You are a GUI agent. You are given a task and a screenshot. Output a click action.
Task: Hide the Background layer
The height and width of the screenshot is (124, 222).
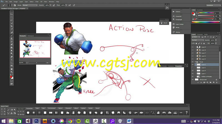(193, 80)
